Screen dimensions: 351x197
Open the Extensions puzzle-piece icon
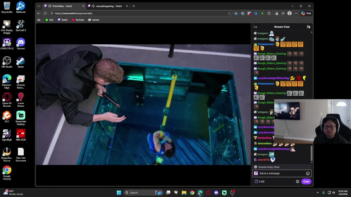click(269, 13)
